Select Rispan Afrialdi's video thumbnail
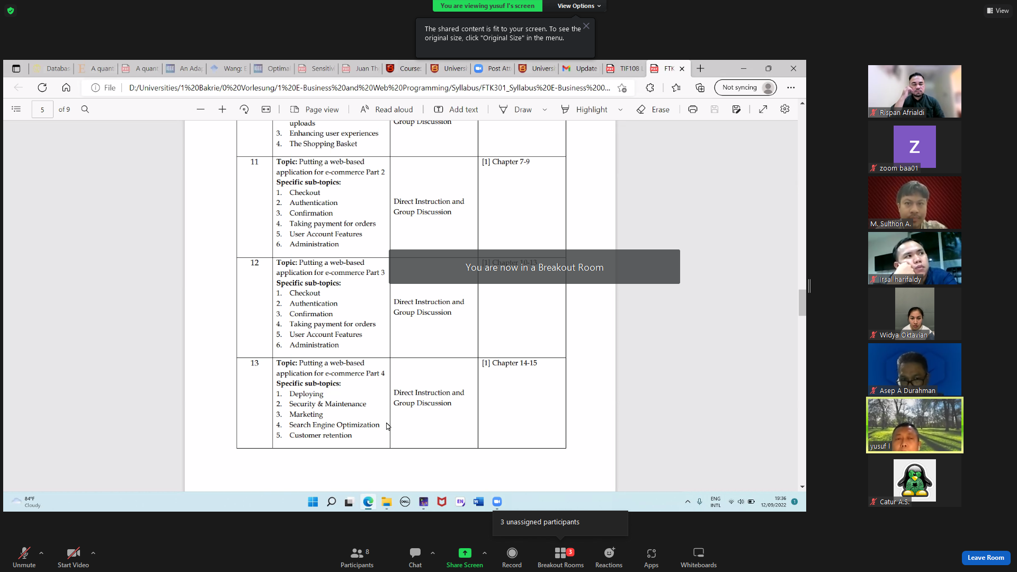This screenshot has height=572, width=1017. (x=914, y=91)
